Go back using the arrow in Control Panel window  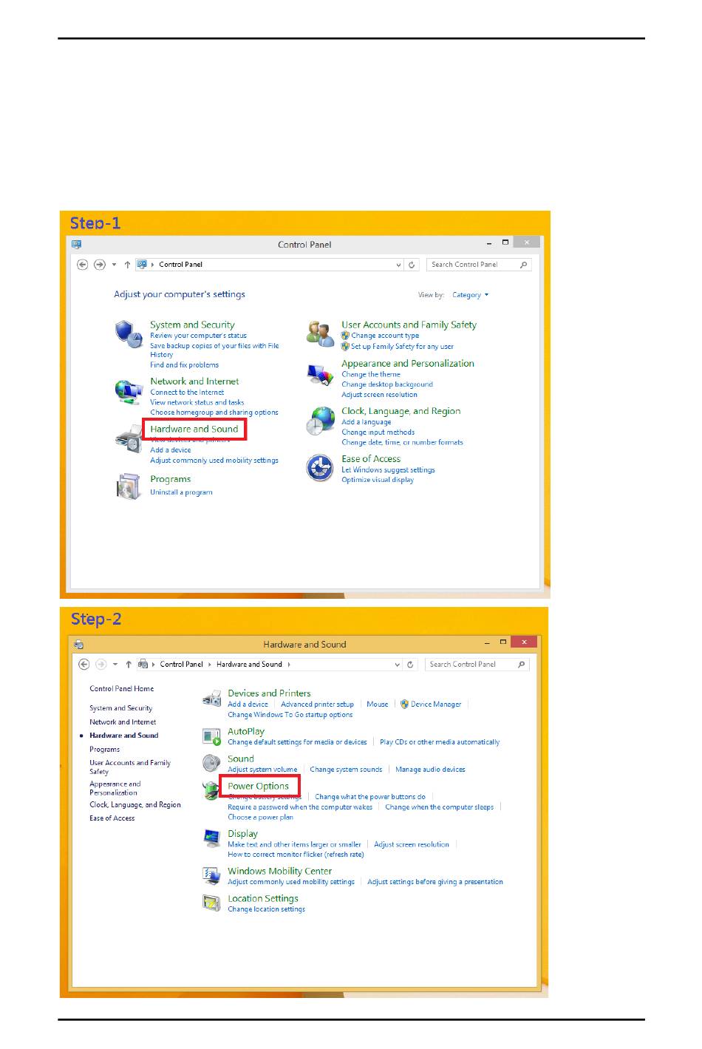pyautogui.click(x=83, y=265)
